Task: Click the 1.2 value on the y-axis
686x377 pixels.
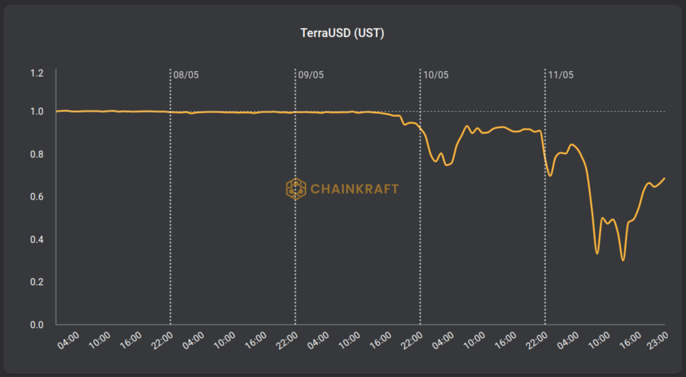Action: pyautogui.click(x=36, y=72)
